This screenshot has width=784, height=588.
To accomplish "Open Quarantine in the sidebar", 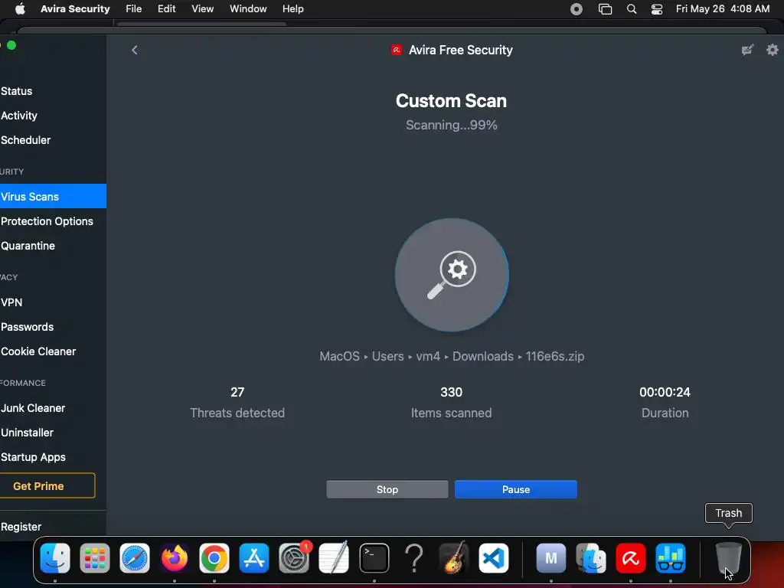I will pos(28,246).
